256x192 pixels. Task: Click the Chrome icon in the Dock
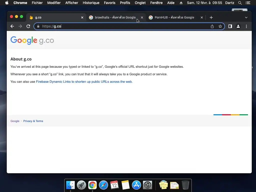click(92, 185)
